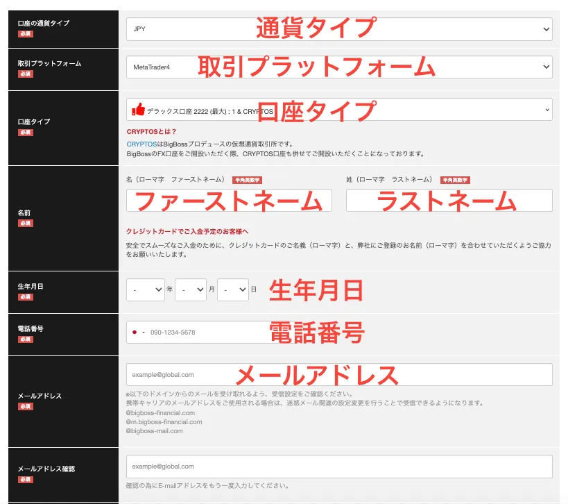
Task: Click the dropdown arrow on the JPY selector
Action: (545, 28)
